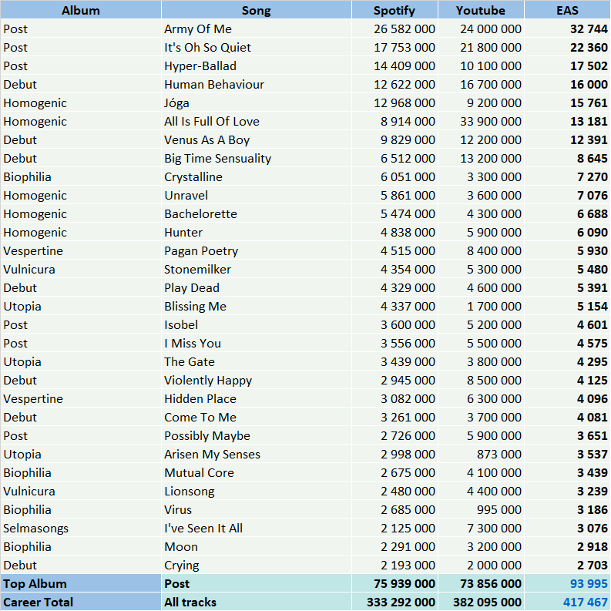The image size is (611, 611).
Task: Select the Hunter song cell
Action: [257, 232]
